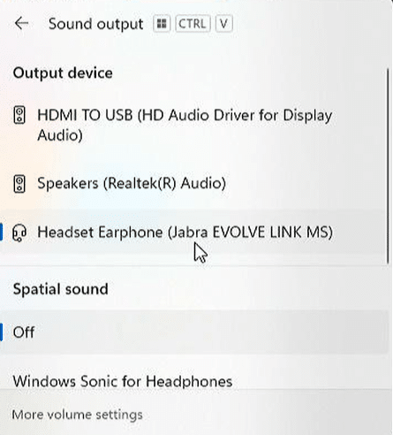Screen dimensions: 393x435
Task: Click the speaker icon next to Speakers Realtek
Action: (19, 184)
